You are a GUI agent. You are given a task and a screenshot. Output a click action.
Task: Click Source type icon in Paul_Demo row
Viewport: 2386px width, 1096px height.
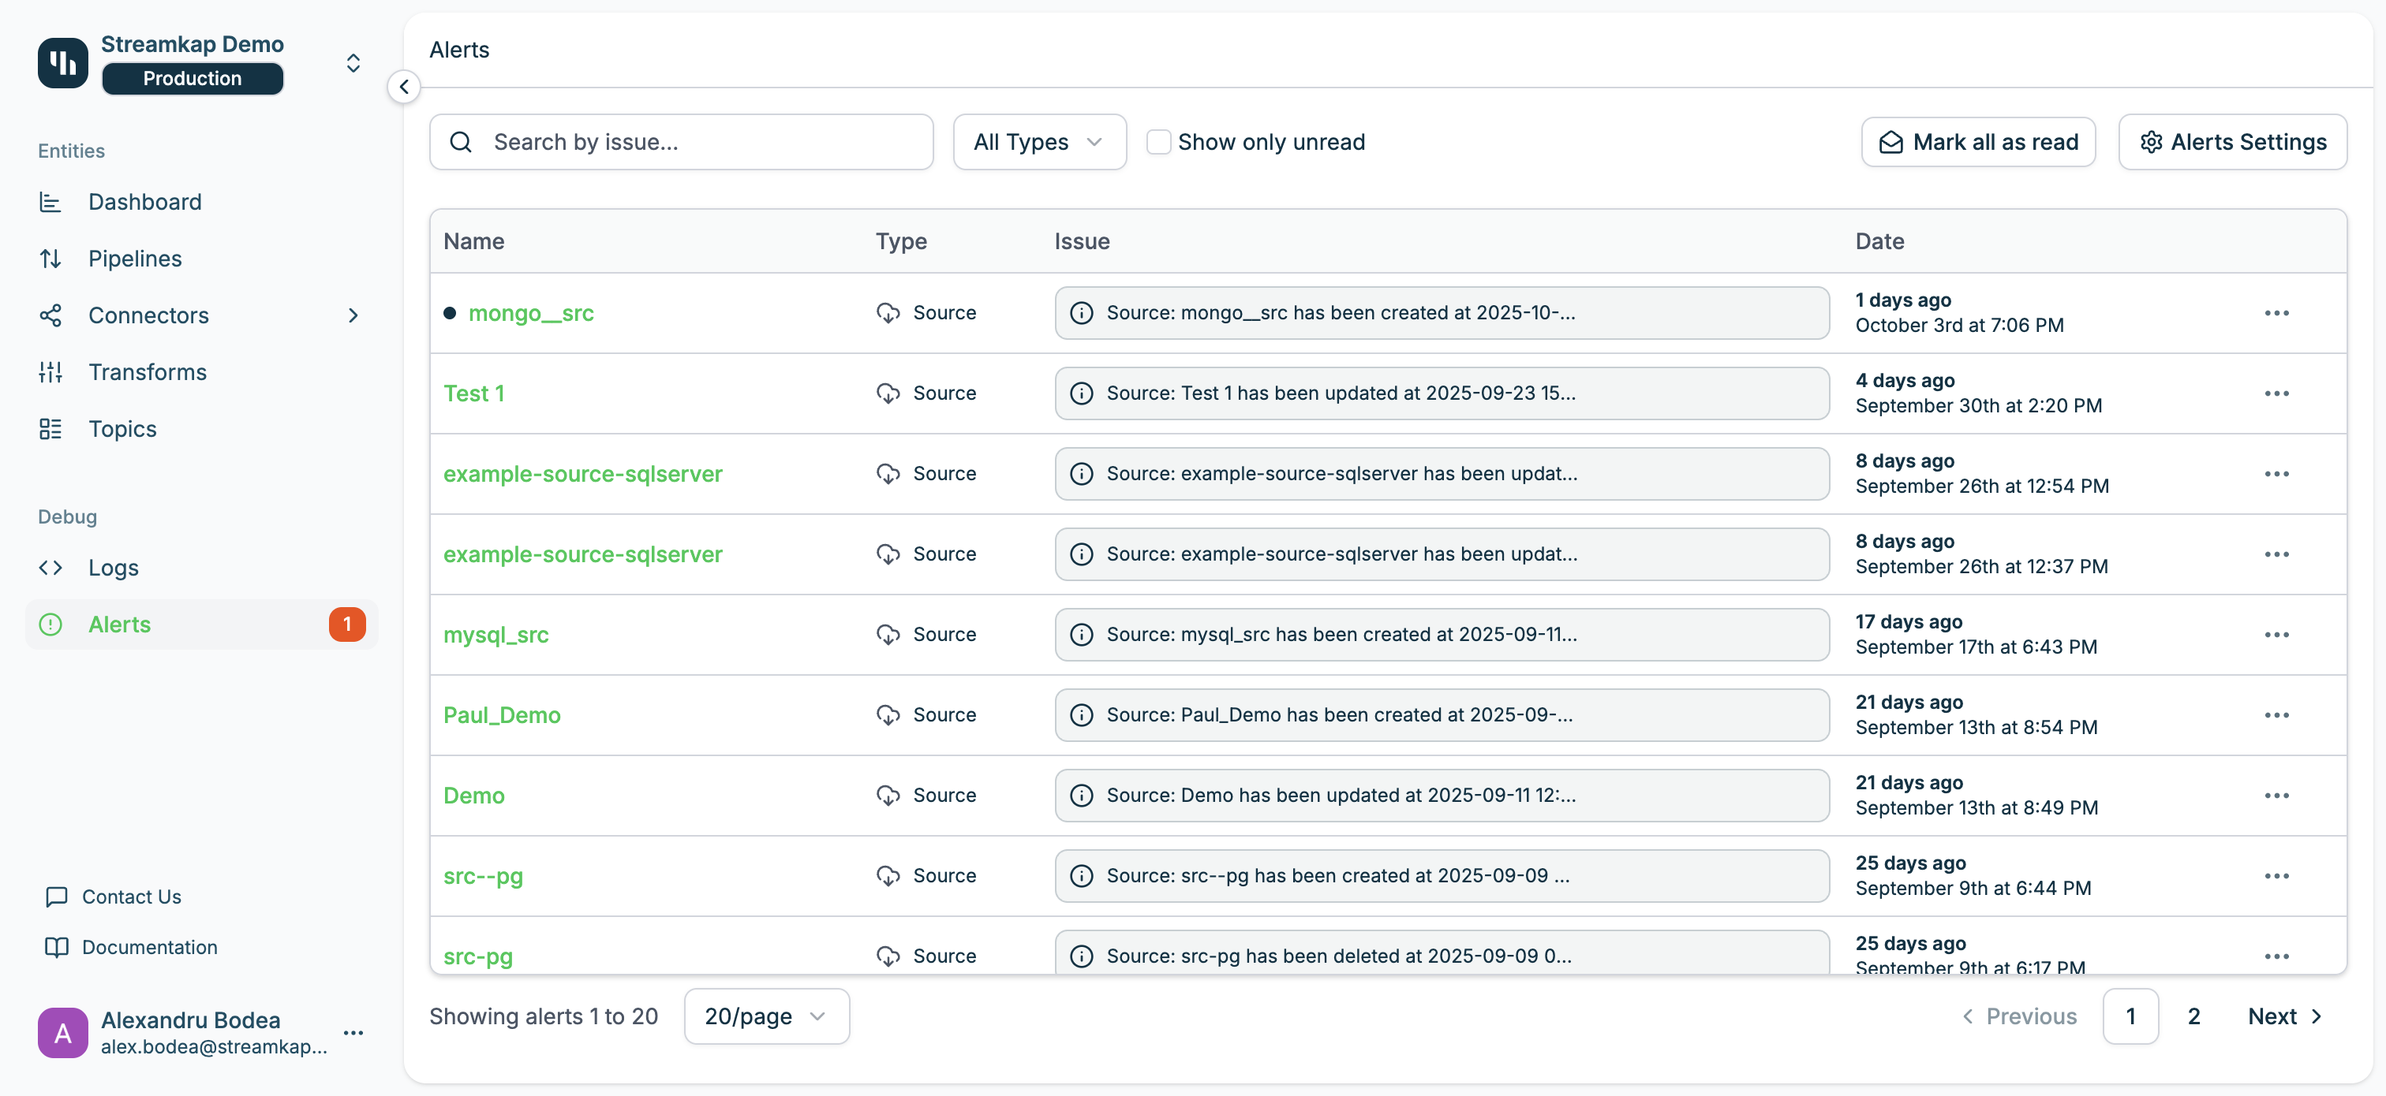[x=888, y=714]
